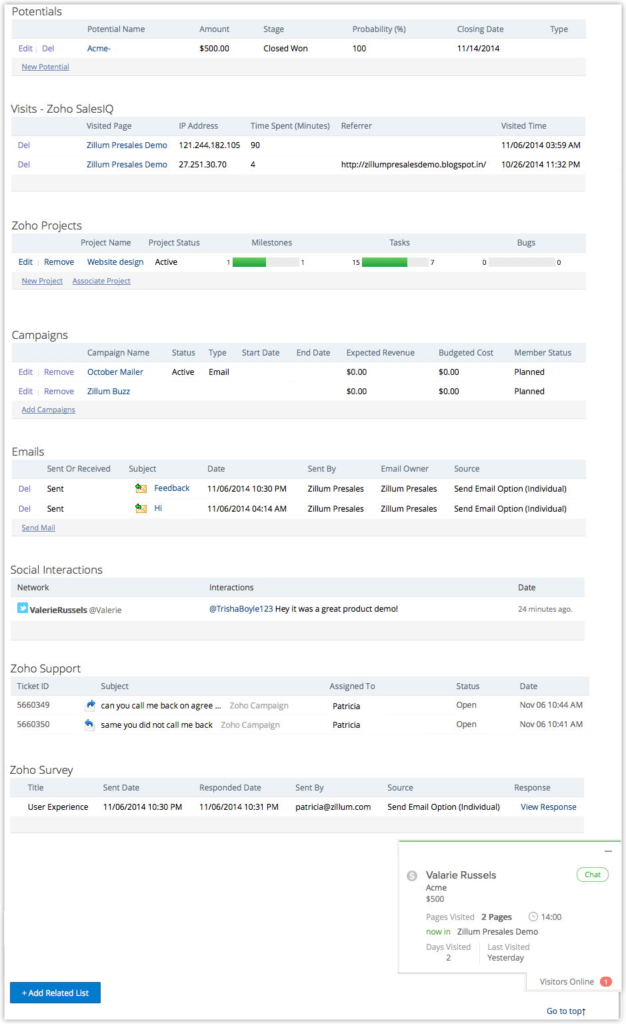Click View Response for User Experience survey
Screen dimensions: 626x1024
(x=548, y=807)
